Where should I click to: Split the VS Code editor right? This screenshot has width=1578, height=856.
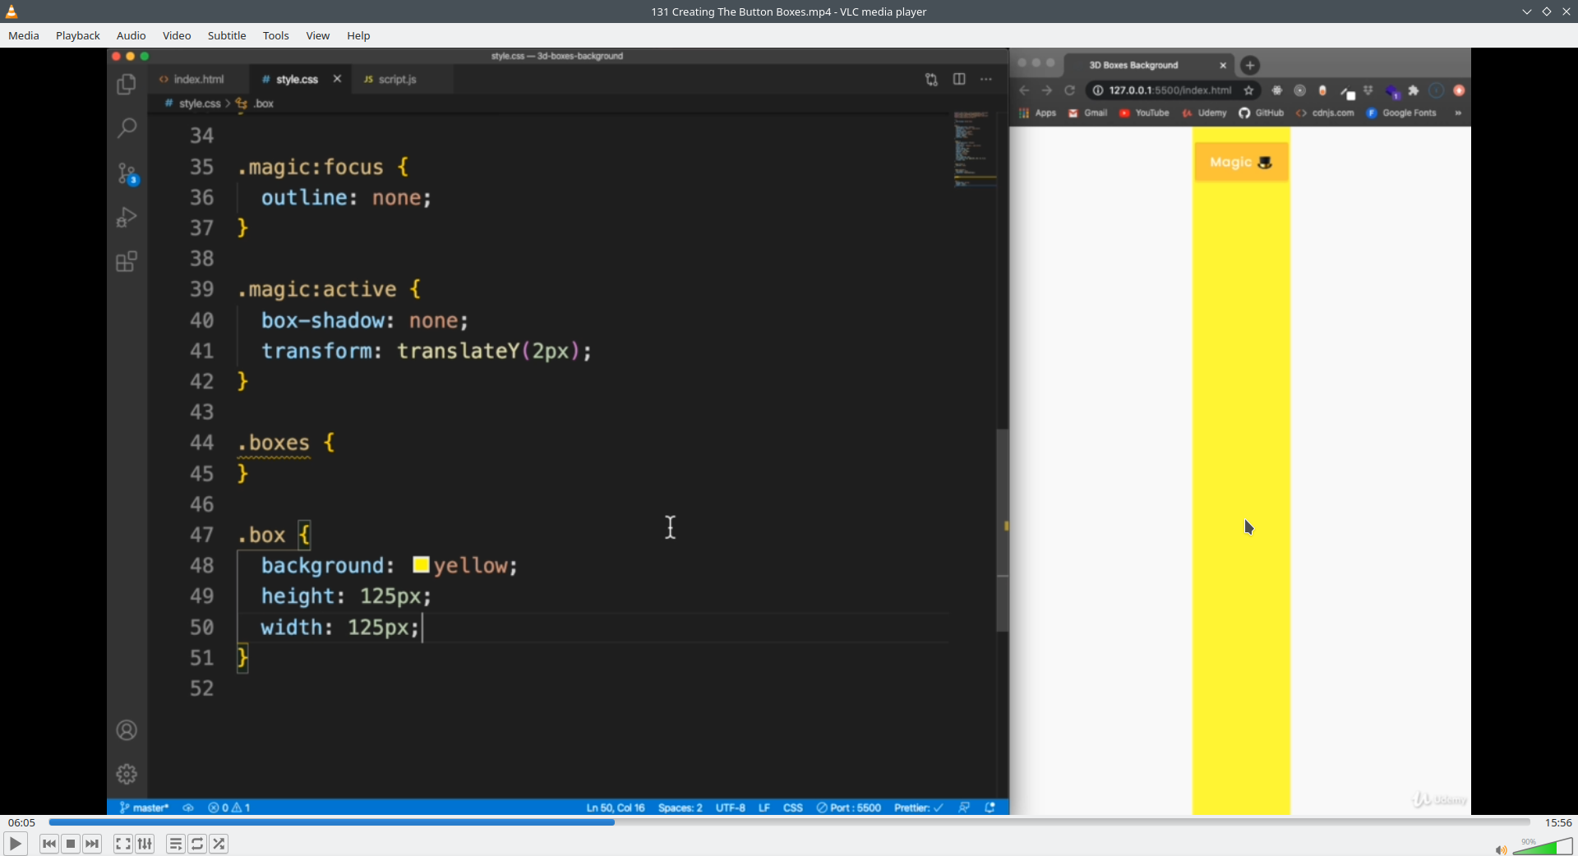959,79
